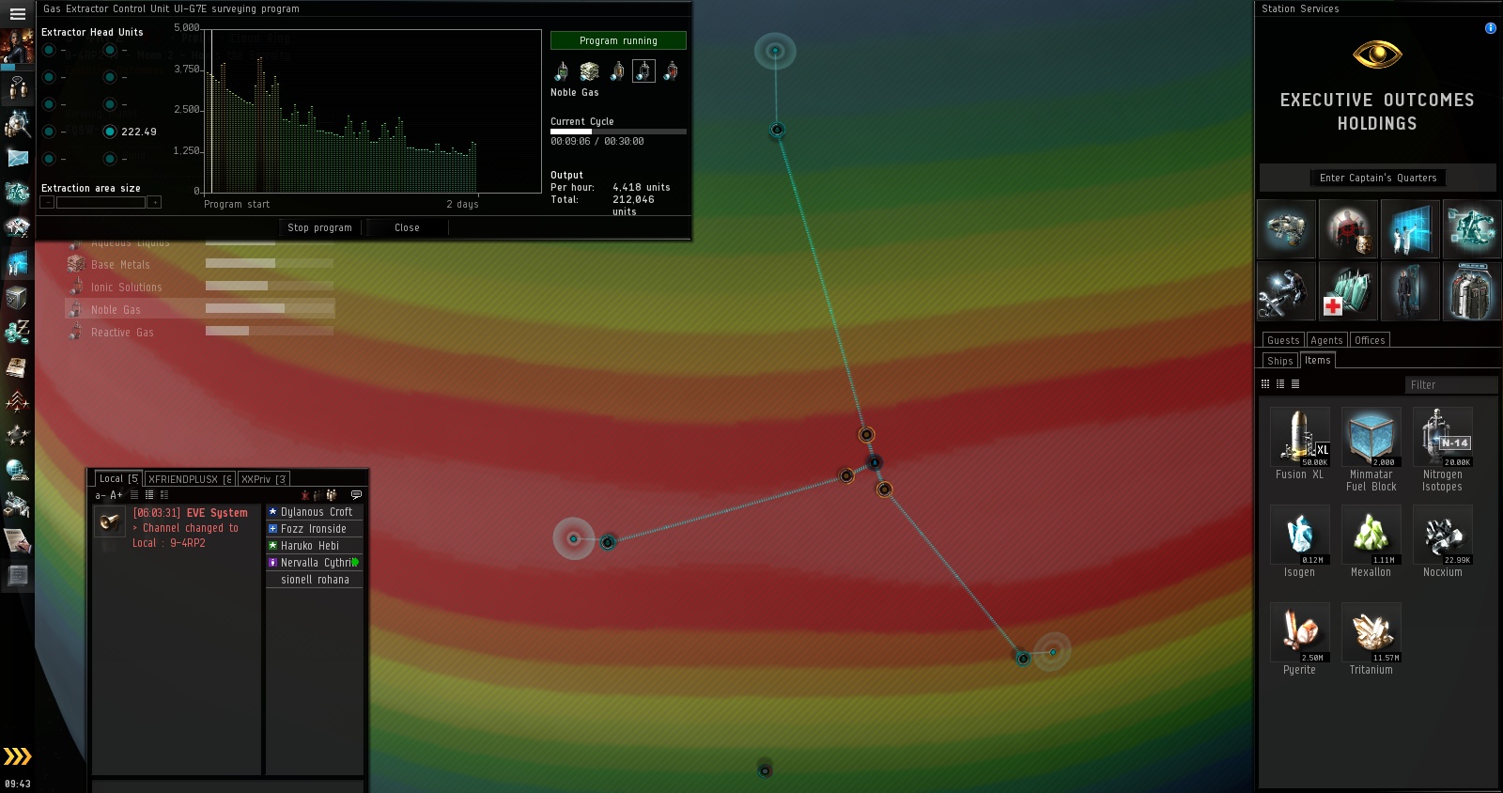
Task: Stop the running extraction program
Action: 319,227
